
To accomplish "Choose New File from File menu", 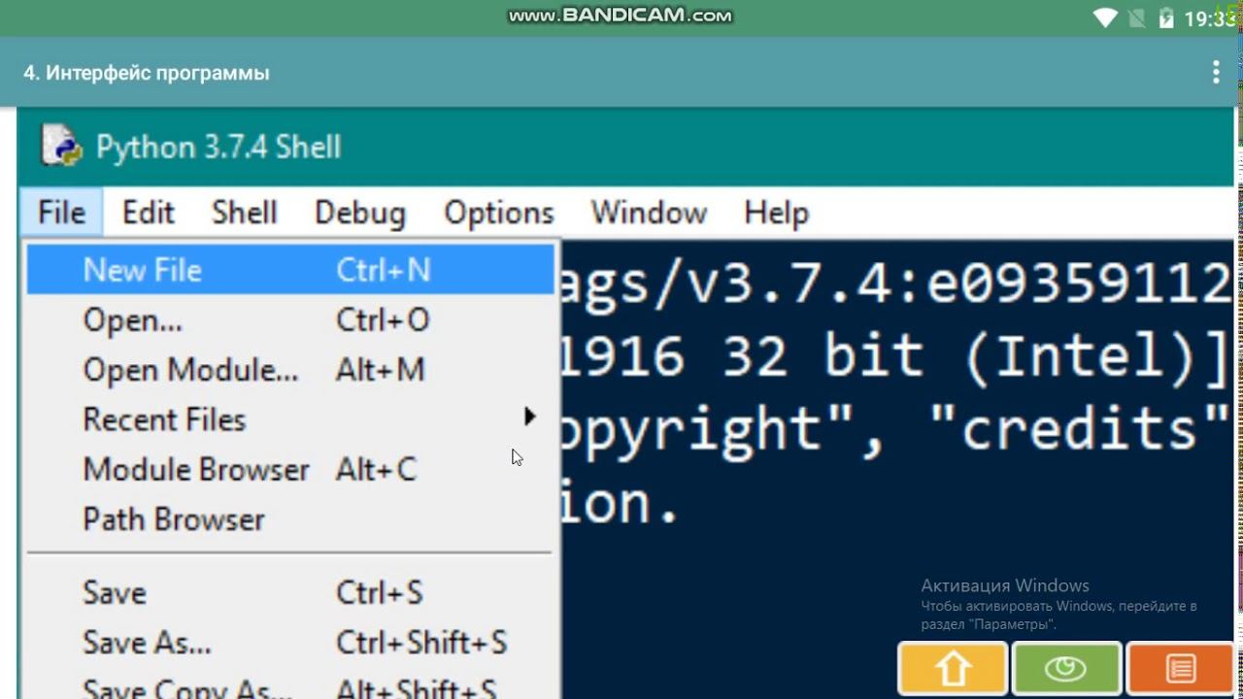I will click(290, 270).
